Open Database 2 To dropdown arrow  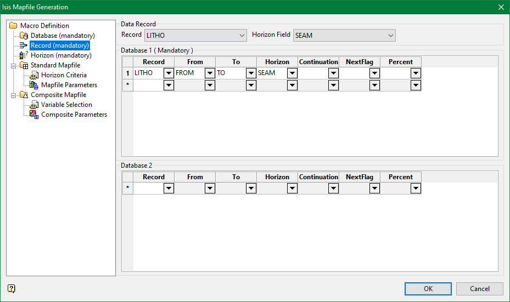coord(251,188)
